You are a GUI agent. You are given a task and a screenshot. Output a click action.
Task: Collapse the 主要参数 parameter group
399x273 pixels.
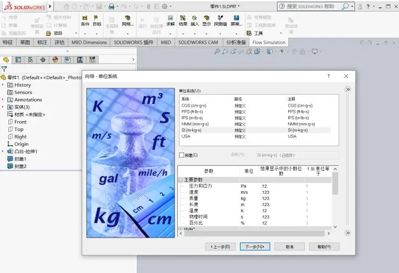click(x=181, y=180)
